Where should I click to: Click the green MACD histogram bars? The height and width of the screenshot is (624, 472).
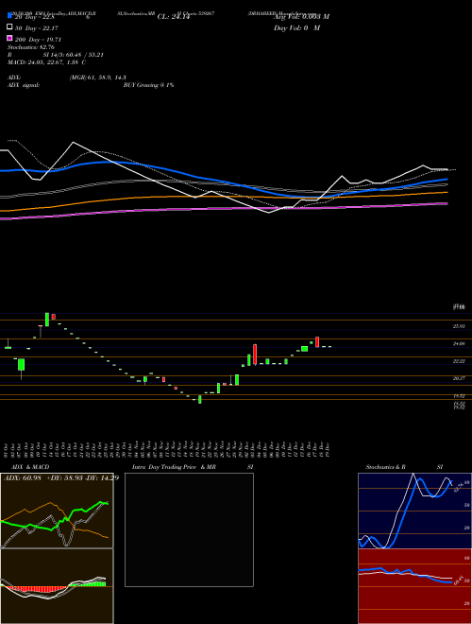click(88, 583)
